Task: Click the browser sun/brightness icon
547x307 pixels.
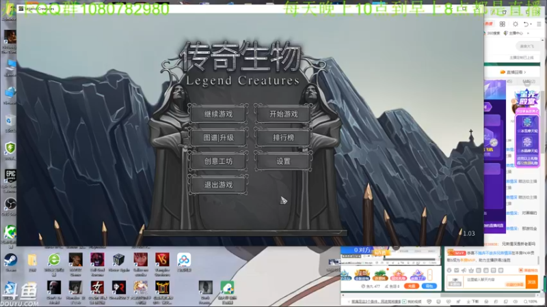Action: point(516,24)
